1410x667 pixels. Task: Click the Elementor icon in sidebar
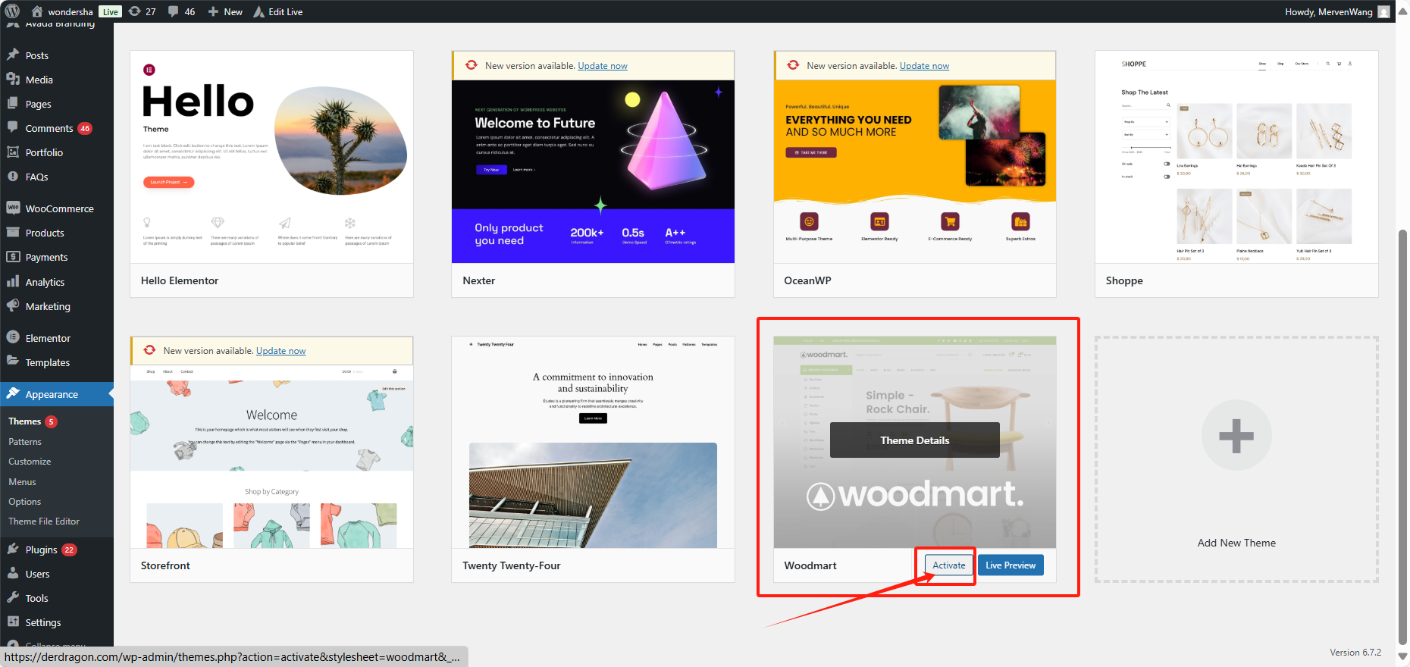pyautogui.click(x=13, y=337)
